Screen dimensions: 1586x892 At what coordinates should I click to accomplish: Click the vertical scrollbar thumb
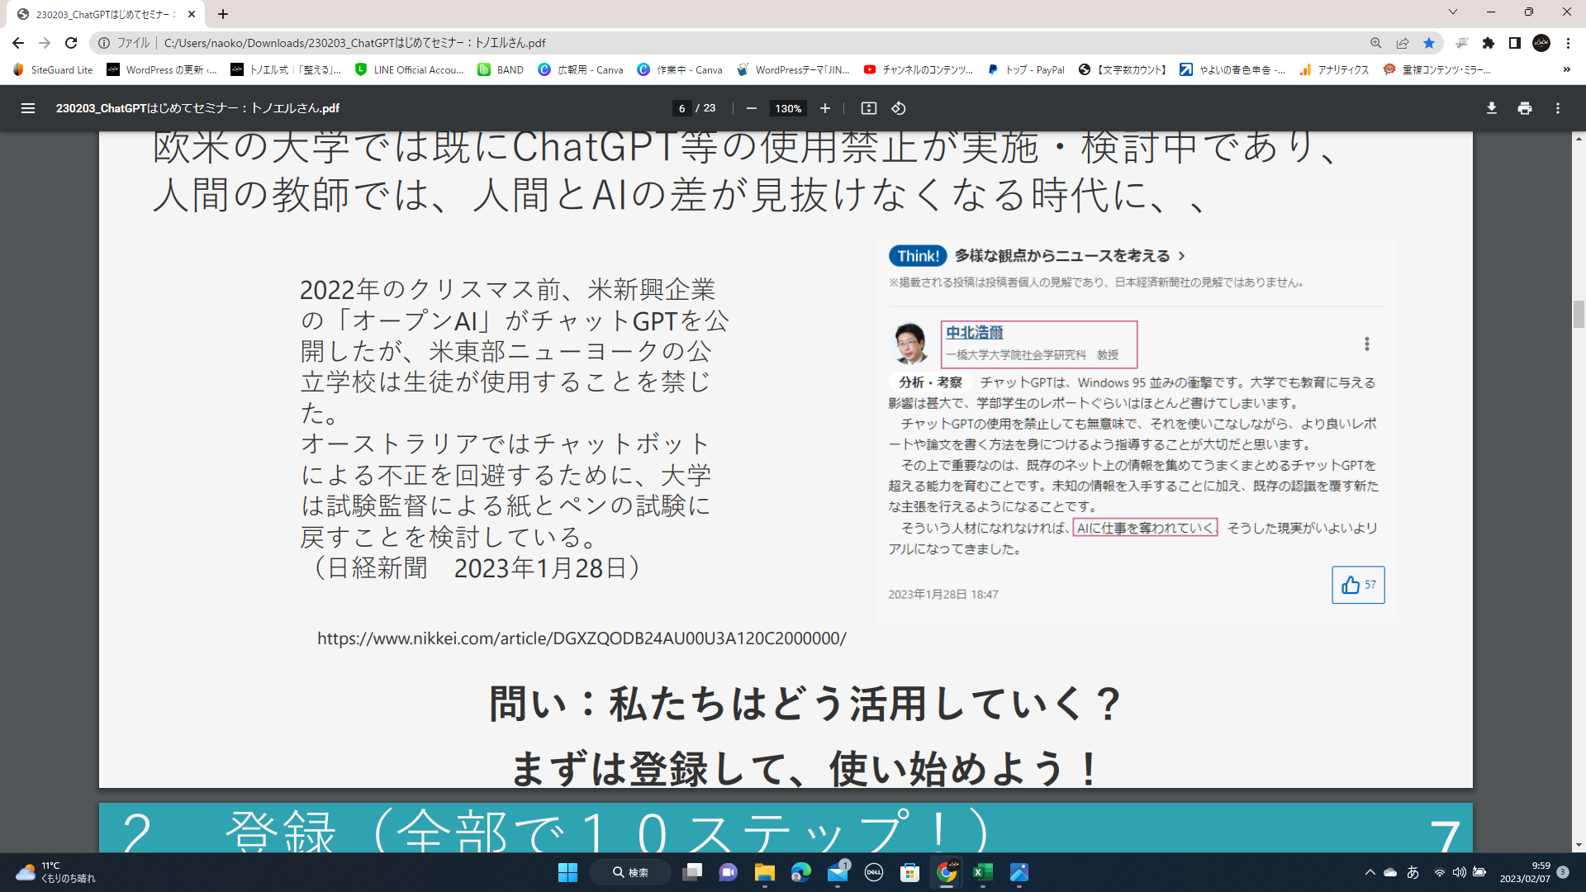(1579, 314)
